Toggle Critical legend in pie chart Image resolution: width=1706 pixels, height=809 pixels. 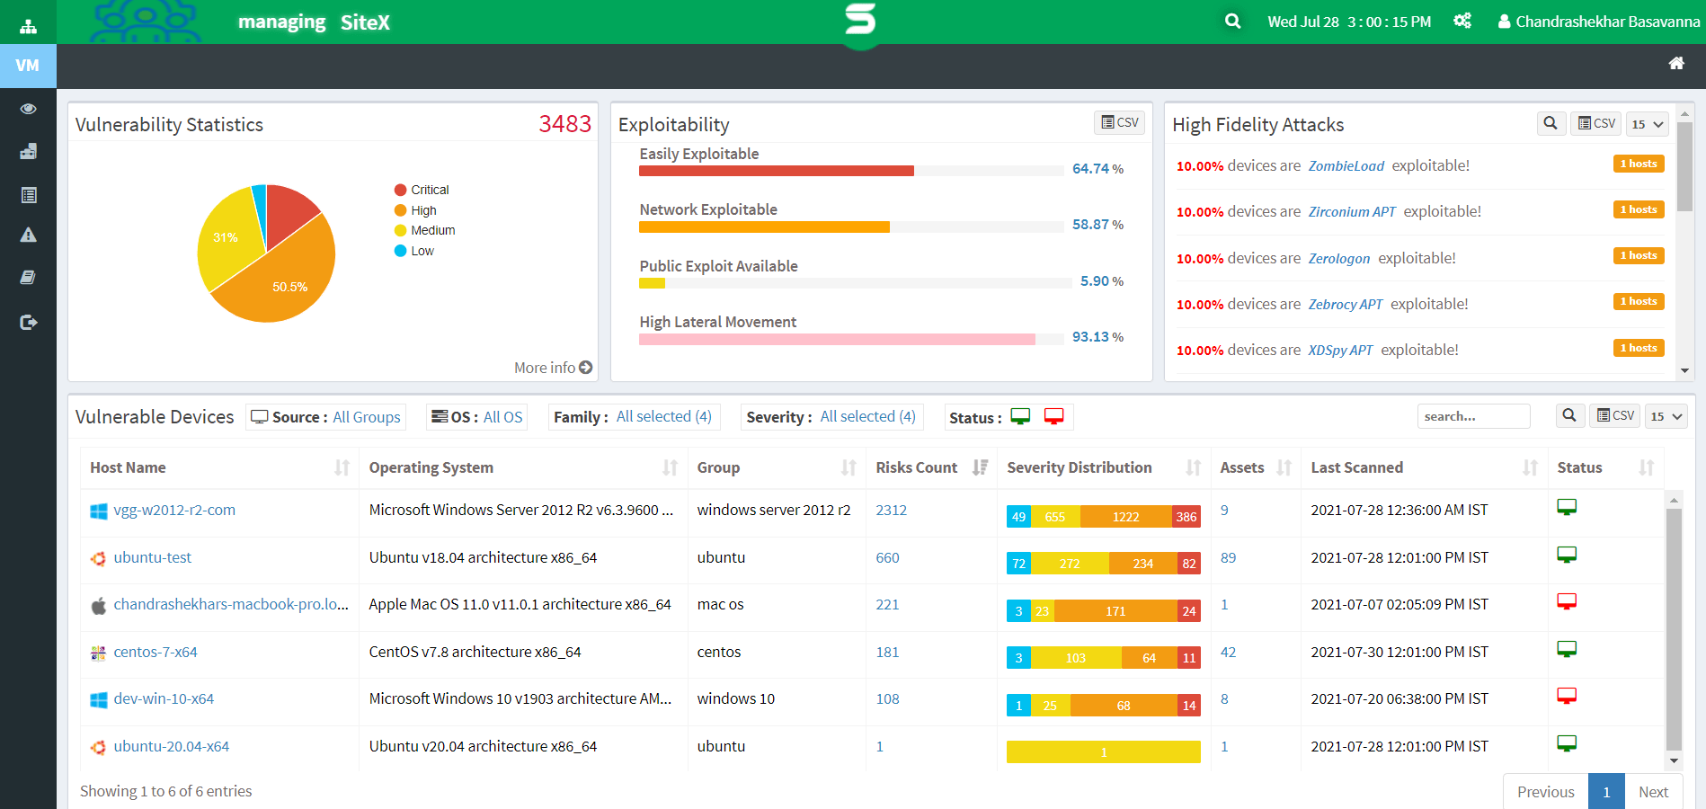coord(422,190)
